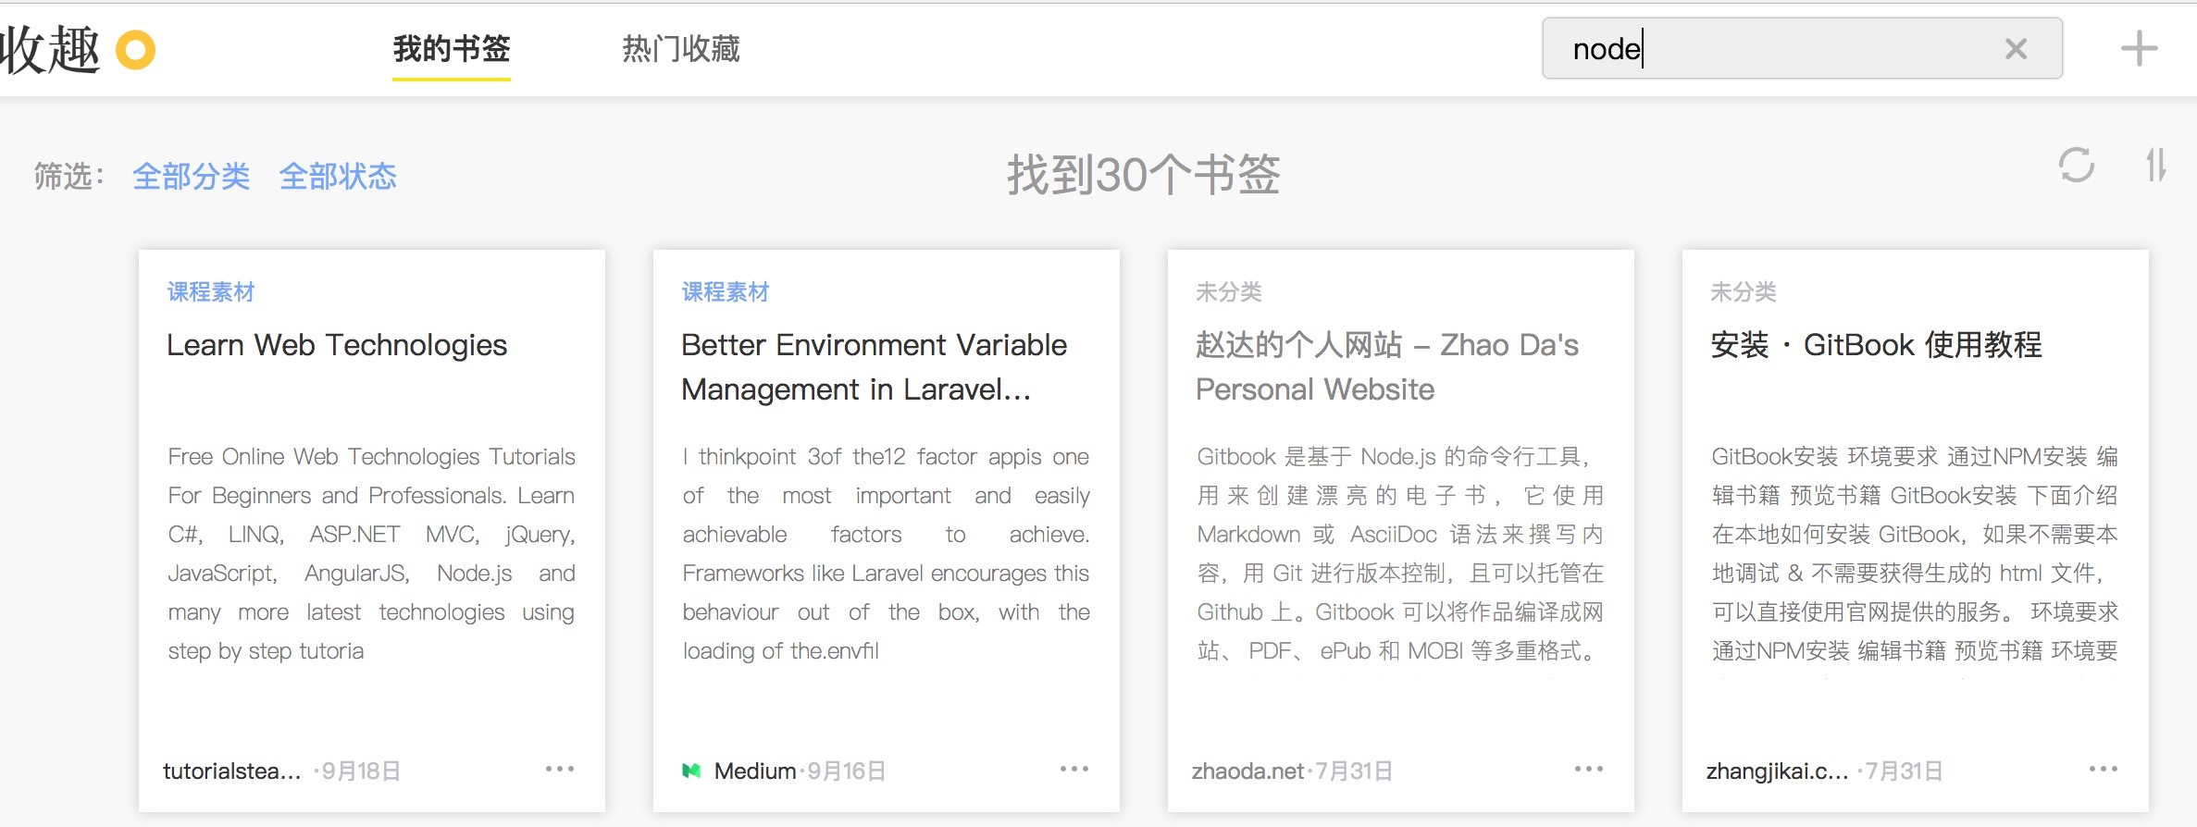The height and width of the screenshot is (827, 2197).
Task: Open 安装 · GitBook 使用教程 title
Action: [1876, 345]
